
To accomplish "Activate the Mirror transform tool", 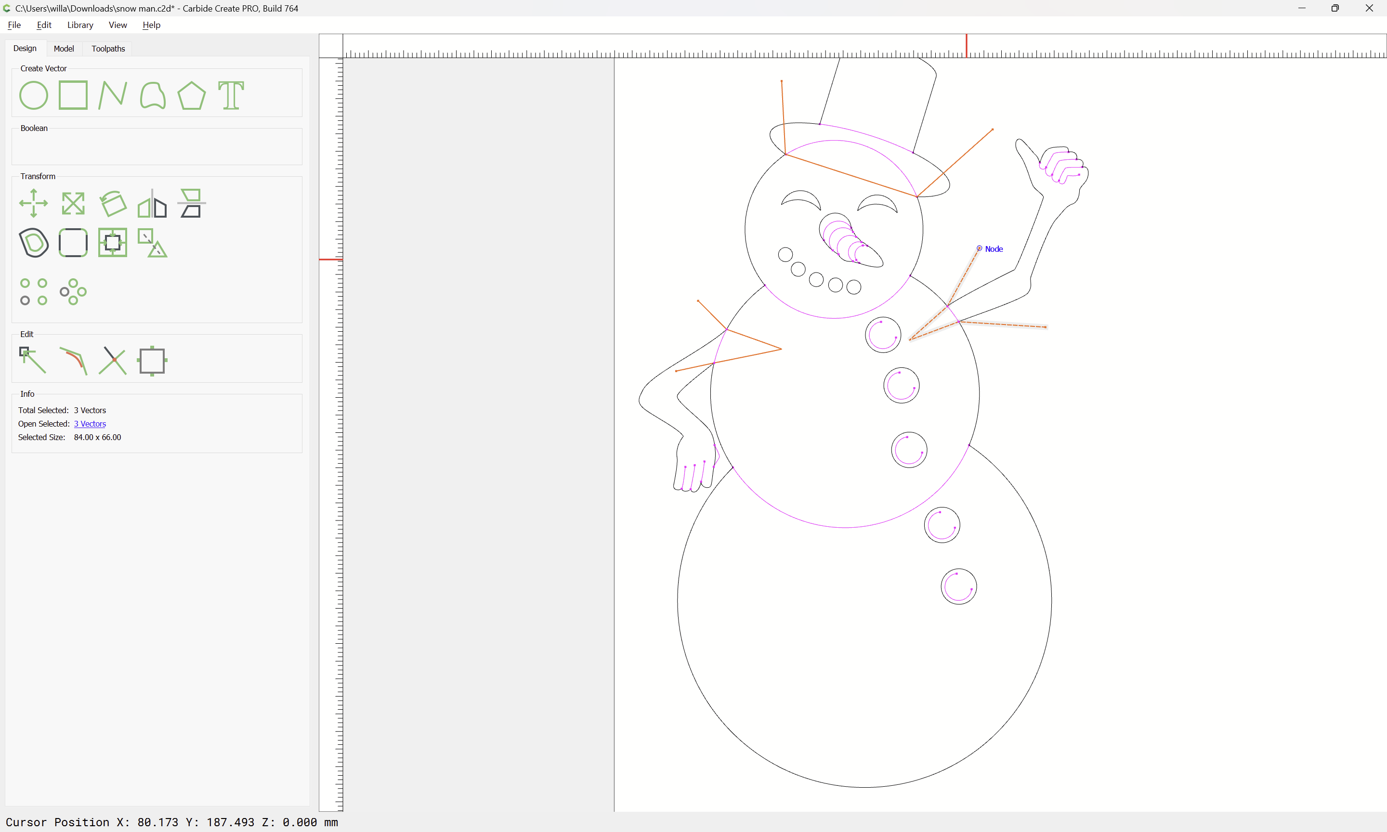I will [x=153, y=203].
